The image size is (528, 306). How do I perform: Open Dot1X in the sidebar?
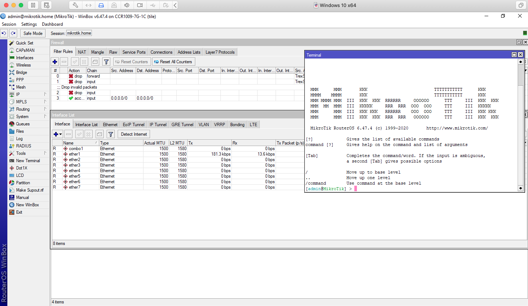point(22,168)
